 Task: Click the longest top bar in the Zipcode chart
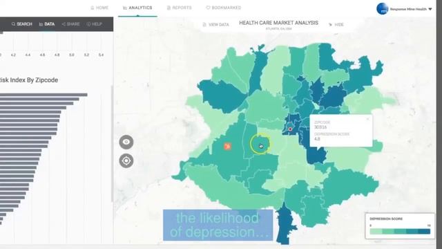pos(44,95)
